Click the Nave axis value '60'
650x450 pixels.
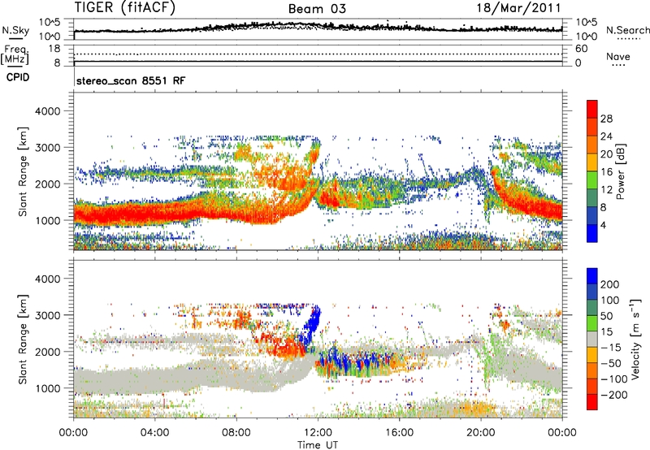[581, 49]
